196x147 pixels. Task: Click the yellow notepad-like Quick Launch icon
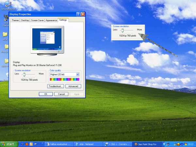(x=31, y=144)
